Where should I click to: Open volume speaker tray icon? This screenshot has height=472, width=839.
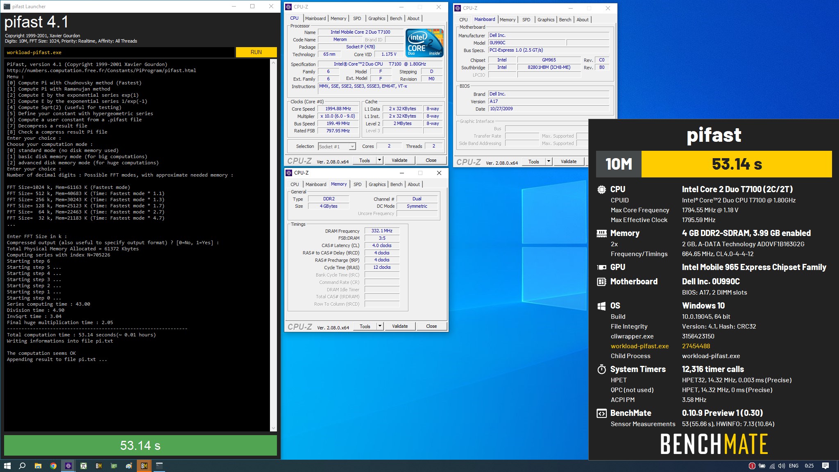[x=782, y=466]
